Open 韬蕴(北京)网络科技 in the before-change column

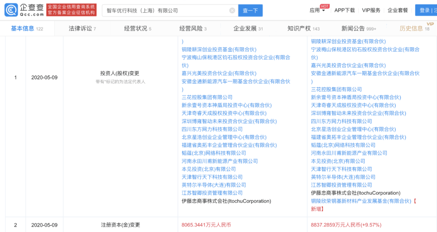tap(214, 153)
